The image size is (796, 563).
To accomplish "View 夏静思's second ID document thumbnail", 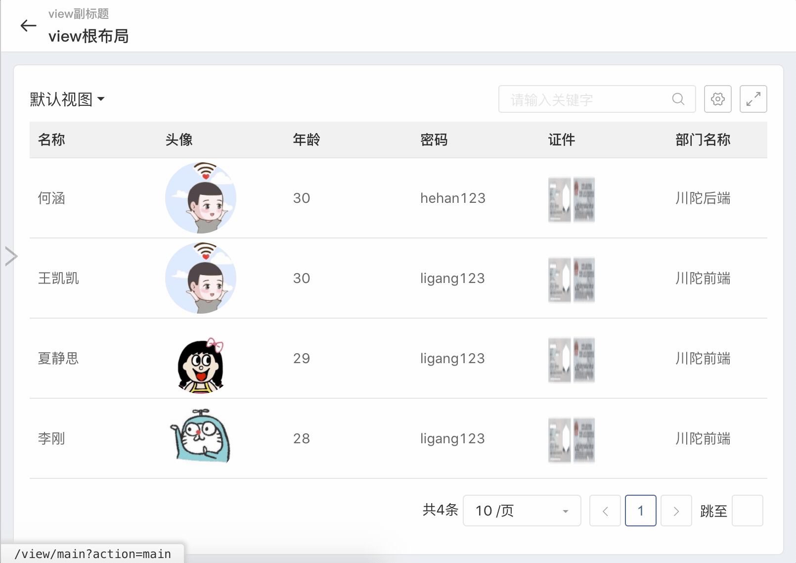I will (584, 360).
